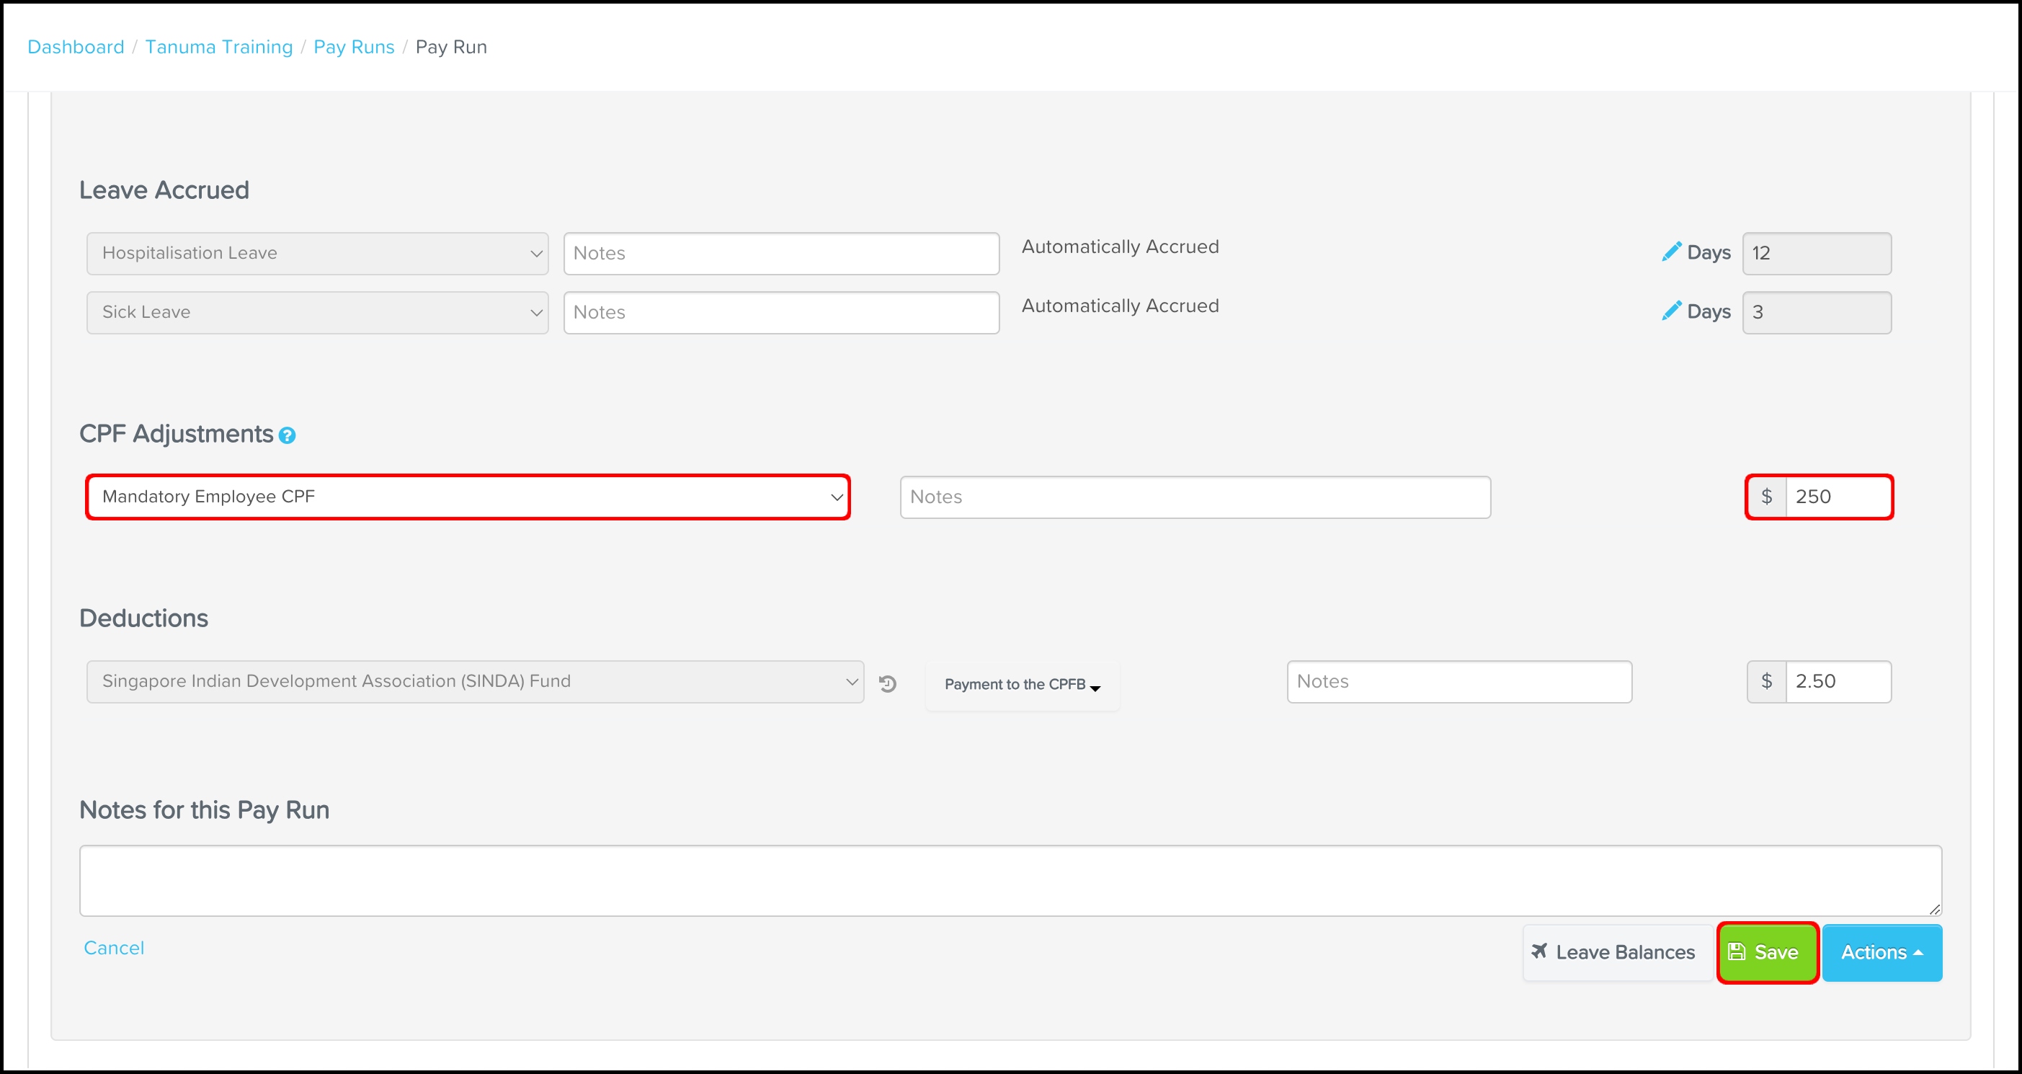
Task: Click the floppy disk icon on Save
Action: pos(1737,951)
